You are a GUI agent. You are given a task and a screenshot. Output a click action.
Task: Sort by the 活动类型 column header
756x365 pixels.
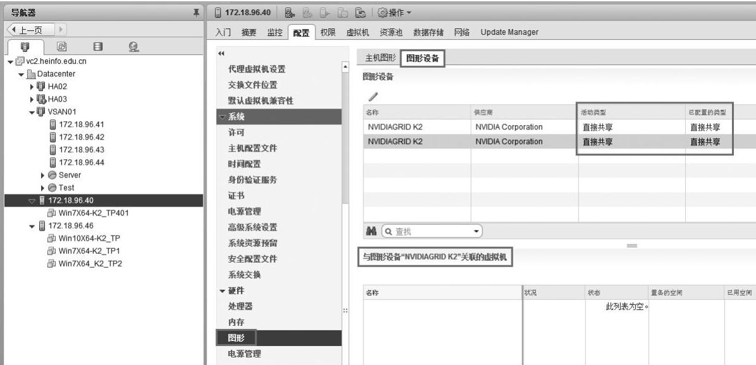coord(631,112)
